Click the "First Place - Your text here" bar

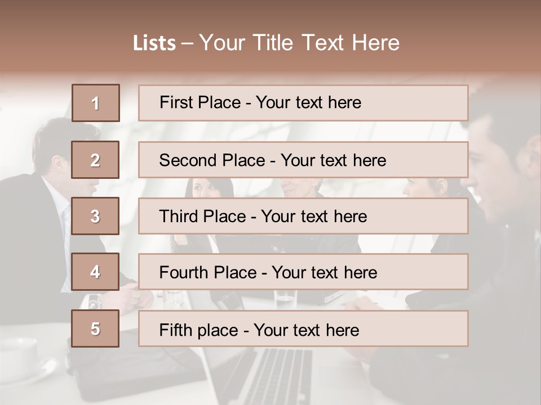click(303, 103)
